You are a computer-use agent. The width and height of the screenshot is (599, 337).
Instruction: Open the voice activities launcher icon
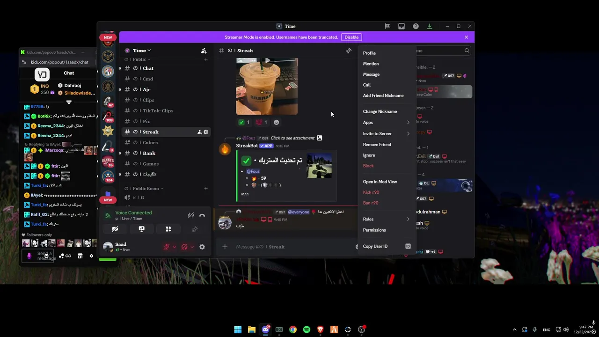168,229
